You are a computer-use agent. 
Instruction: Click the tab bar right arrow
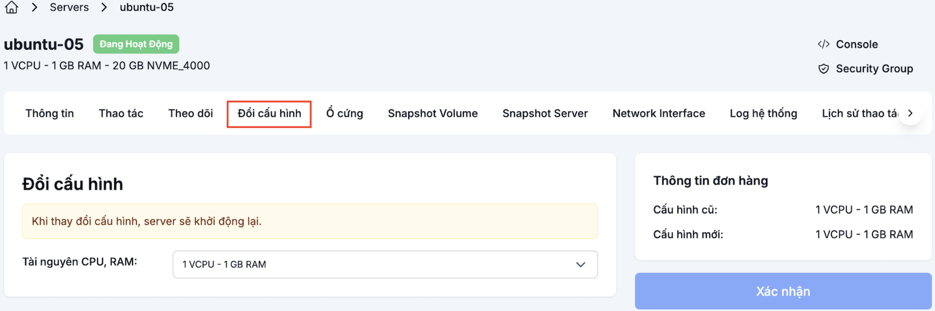click(910, 113)
